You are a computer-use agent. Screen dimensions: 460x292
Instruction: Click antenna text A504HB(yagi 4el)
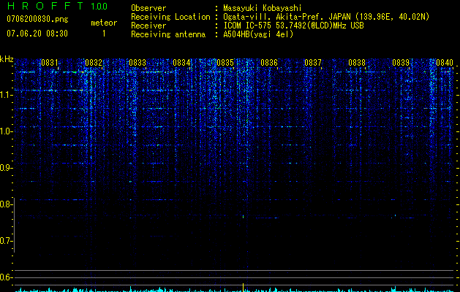[258, 34]
